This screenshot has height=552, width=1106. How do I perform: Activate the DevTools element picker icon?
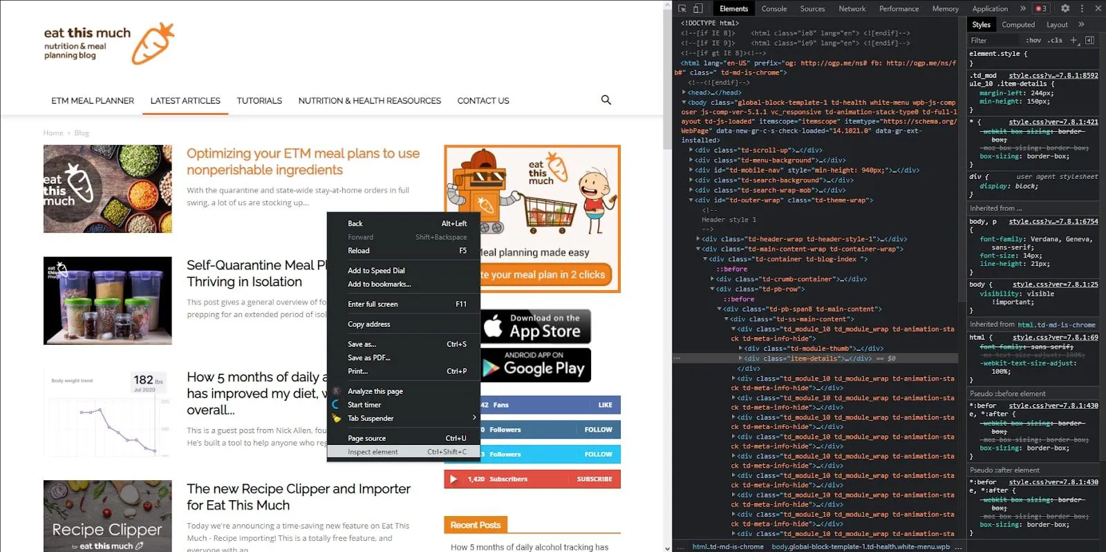tap(682, 9)
